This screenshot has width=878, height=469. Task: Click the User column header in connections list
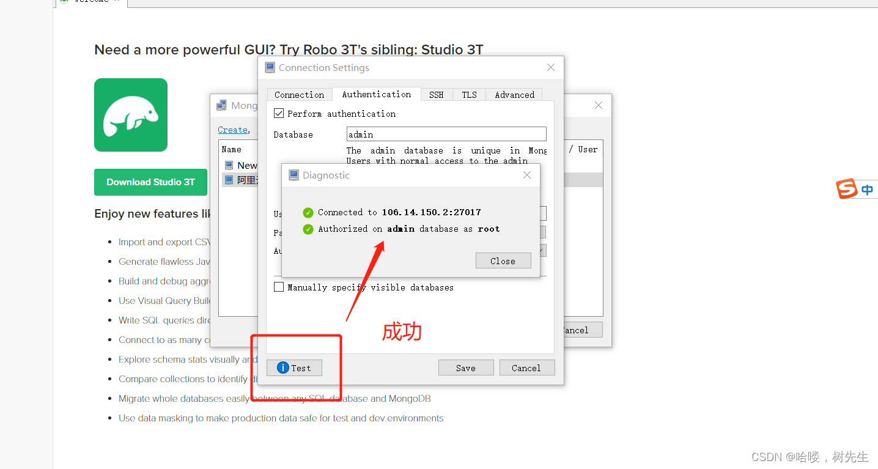[x=588, y=149]
